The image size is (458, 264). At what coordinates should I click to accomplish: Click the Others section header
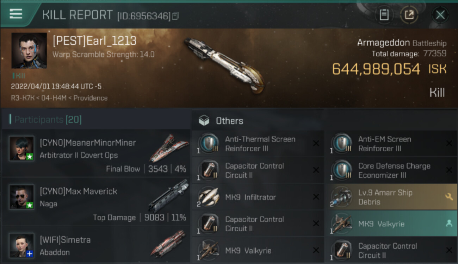(229, 121)
